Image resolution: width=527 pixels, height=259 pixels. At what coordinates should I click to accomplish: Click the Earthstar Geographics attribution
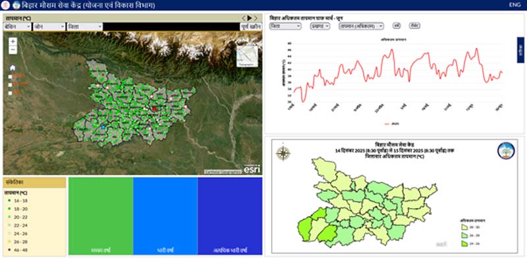click(223, 171)
